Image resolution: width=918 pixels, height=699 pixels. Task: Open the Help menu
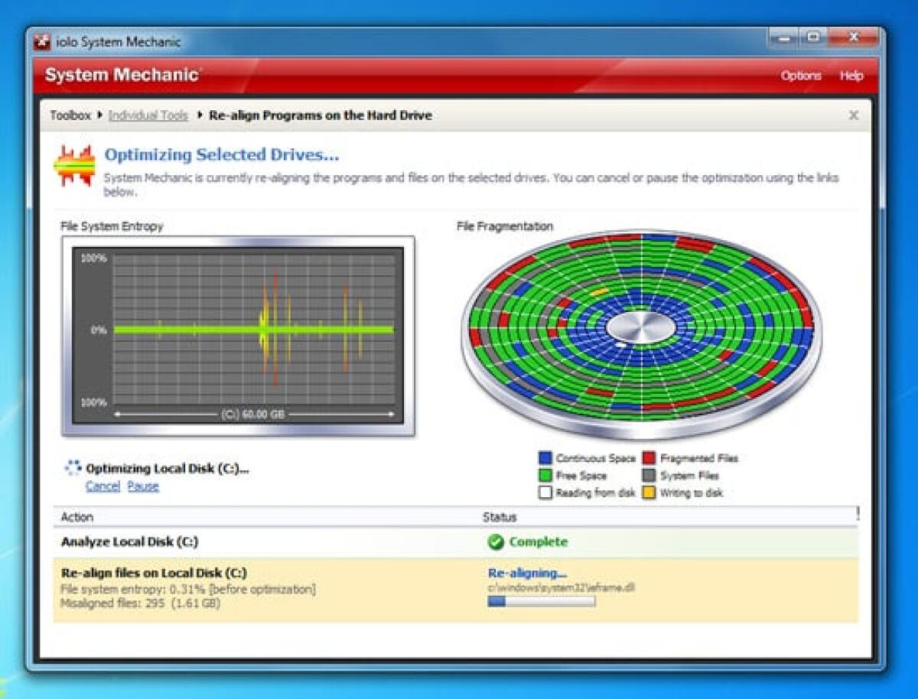coord(851,76)
